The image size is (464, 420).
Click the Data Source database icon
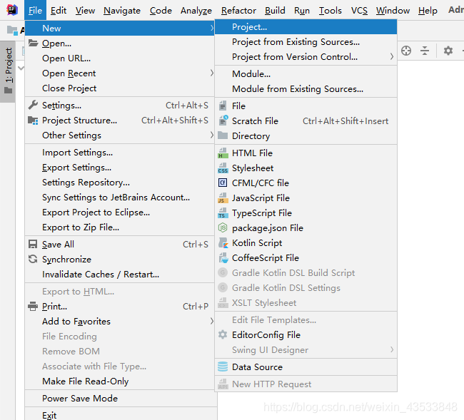pyautogui.click(x=223, y=367)
